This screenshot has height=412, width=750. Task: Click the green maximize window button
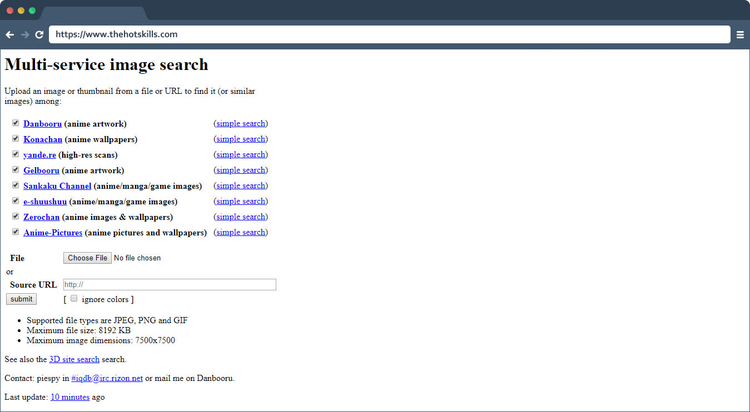32,11
